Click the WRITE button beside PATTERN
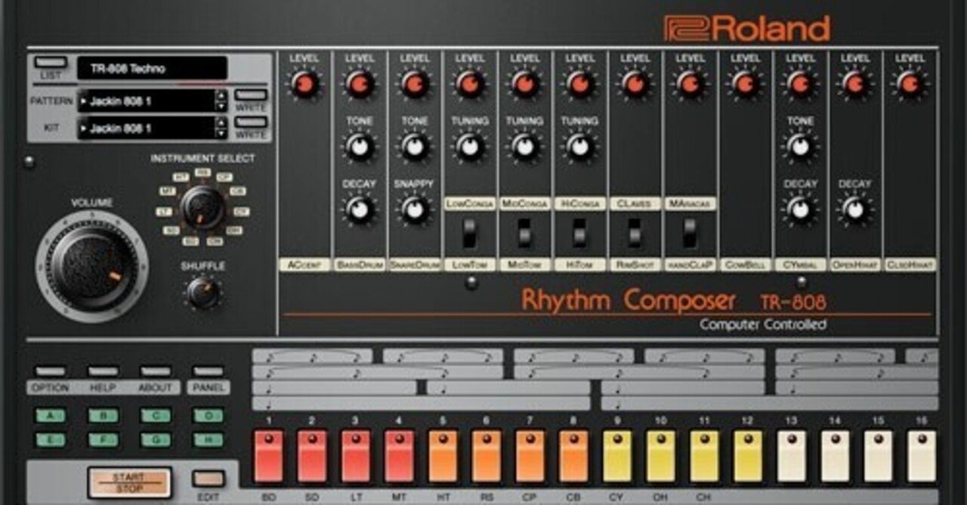Screen dimensions: 967x505 [251, 94]
